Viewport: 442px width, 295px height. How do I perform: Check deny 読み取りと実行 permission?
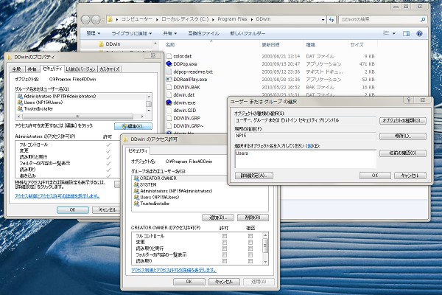click(250, 249)
